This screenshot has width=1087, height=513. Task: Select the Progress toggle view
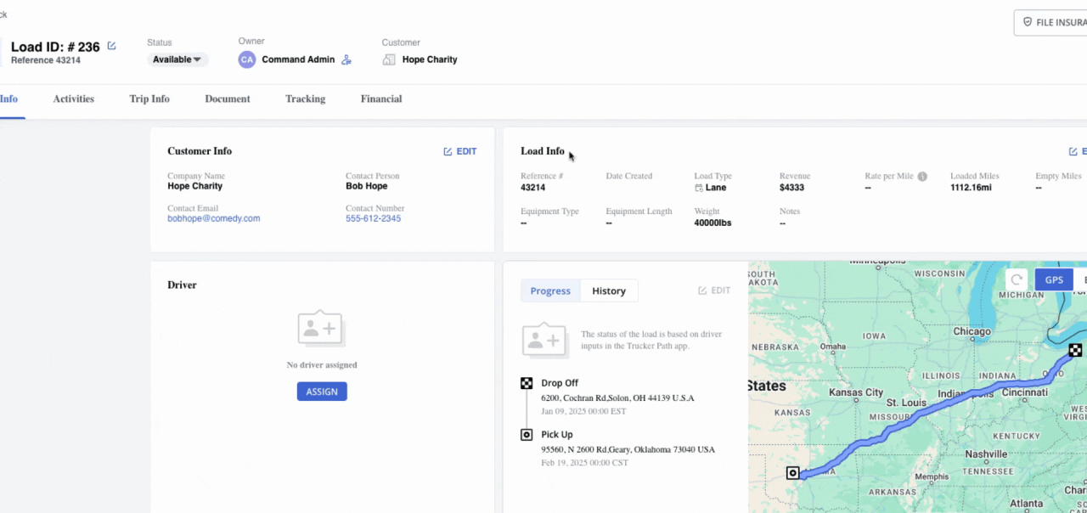tap(550, 290)
